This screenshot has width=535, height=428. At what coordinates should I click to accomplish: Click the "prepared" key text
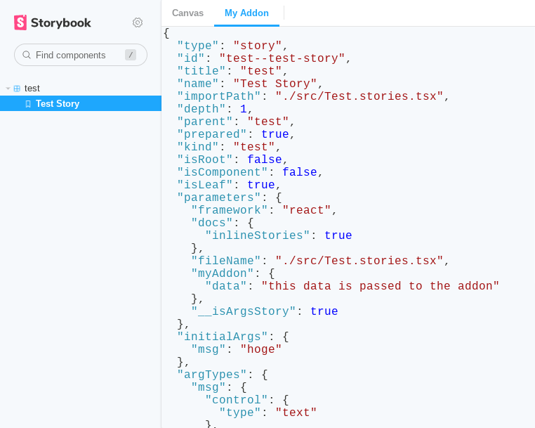pyautogui.click(x=212, y=134)
